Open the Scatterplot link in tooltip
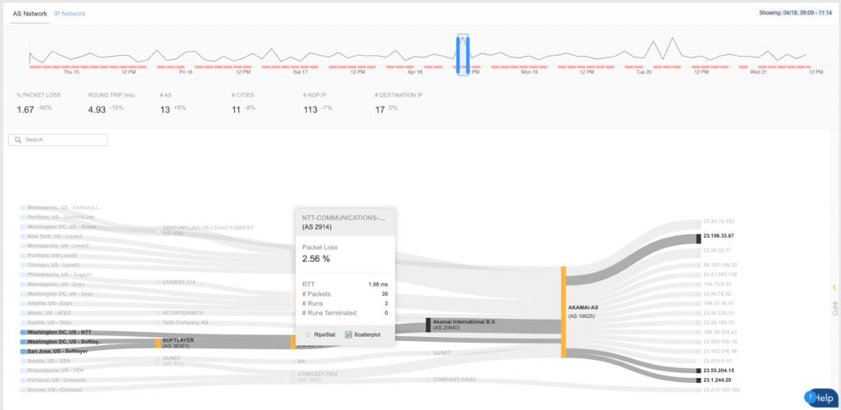 pos(367,334)
